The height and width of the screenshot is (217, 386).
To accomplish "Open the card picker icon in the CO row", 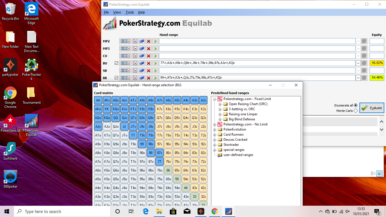I will (135, 56).
